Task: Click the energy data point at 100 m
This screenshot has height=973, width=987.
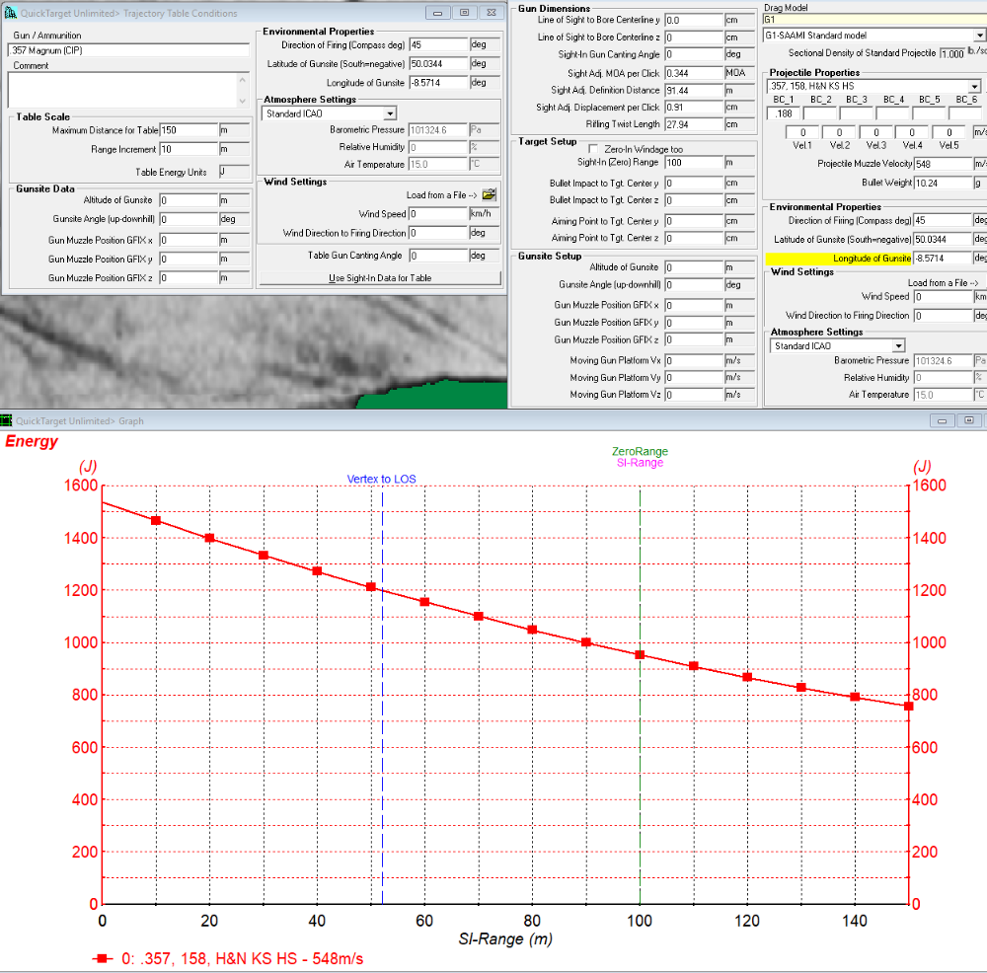Action: click(x=640, y=655)
